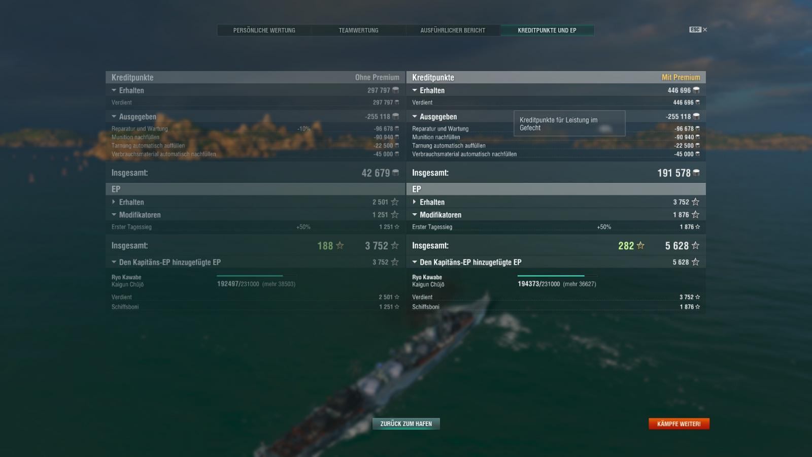The height and width of the screenshot is (457, 812).
Task: Open Ausführlicher Bericht tab
Action: point(453,30)
